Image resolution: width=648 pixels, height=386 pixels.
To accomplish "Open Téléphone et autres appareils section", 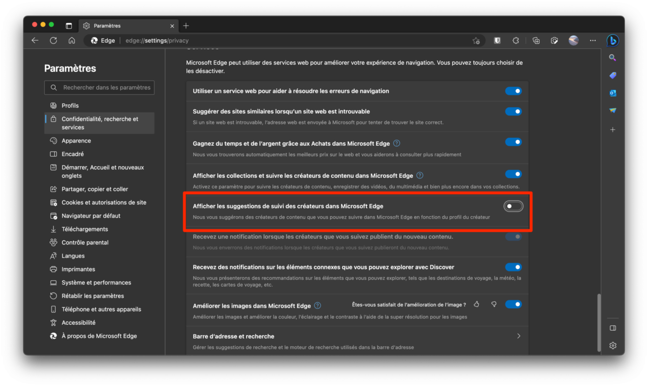I will (99, 309).
